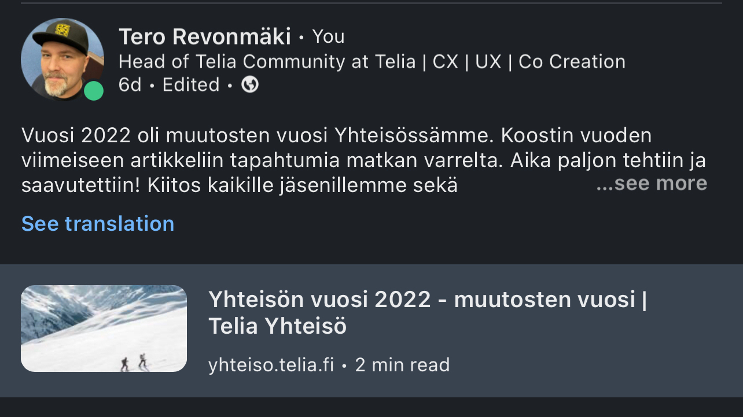Click the post line starting "viimeiseen artikkeliin"
The image size is (743, 417).
pyautogui.click(x=363, y=161)
